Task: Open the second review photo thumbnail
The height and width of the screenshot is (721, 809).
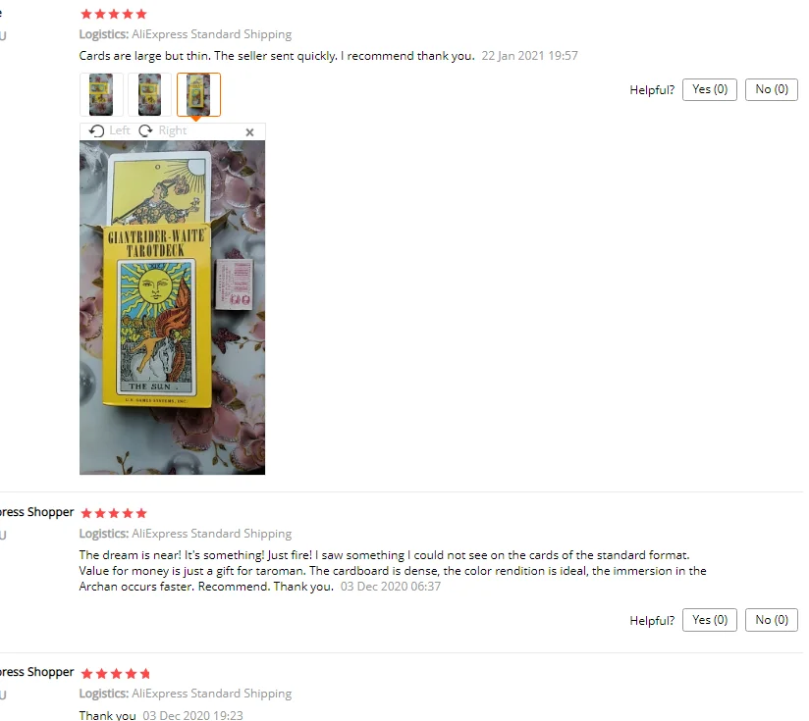Action: coord(149,95)
